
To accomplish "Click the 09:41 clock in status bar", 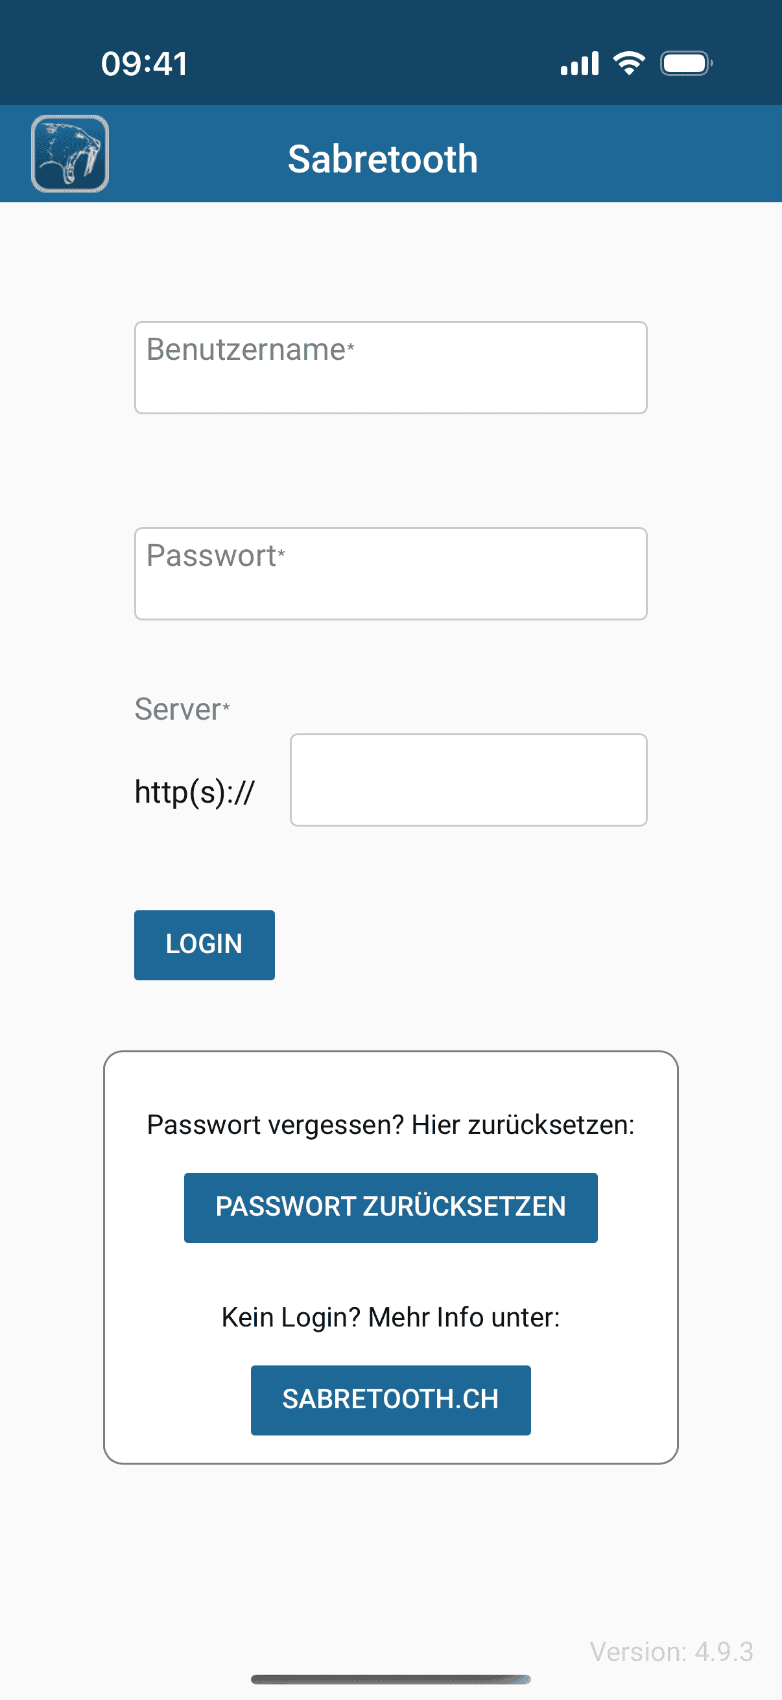I will (145, 64).
